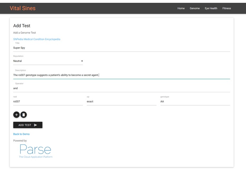Image resolution: width=246 pixels, height=174 pixels.
Task: Focus the Title field containing Super Spy
Action: [x=122, y=48]
